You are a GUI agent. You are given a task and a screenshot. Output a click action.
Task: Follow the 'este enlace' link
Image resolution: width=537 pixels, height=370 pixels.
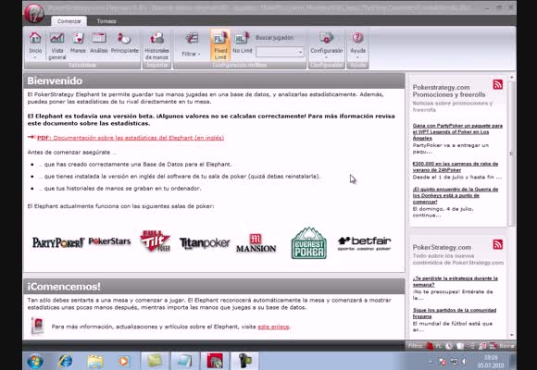(x=273, y=327)
